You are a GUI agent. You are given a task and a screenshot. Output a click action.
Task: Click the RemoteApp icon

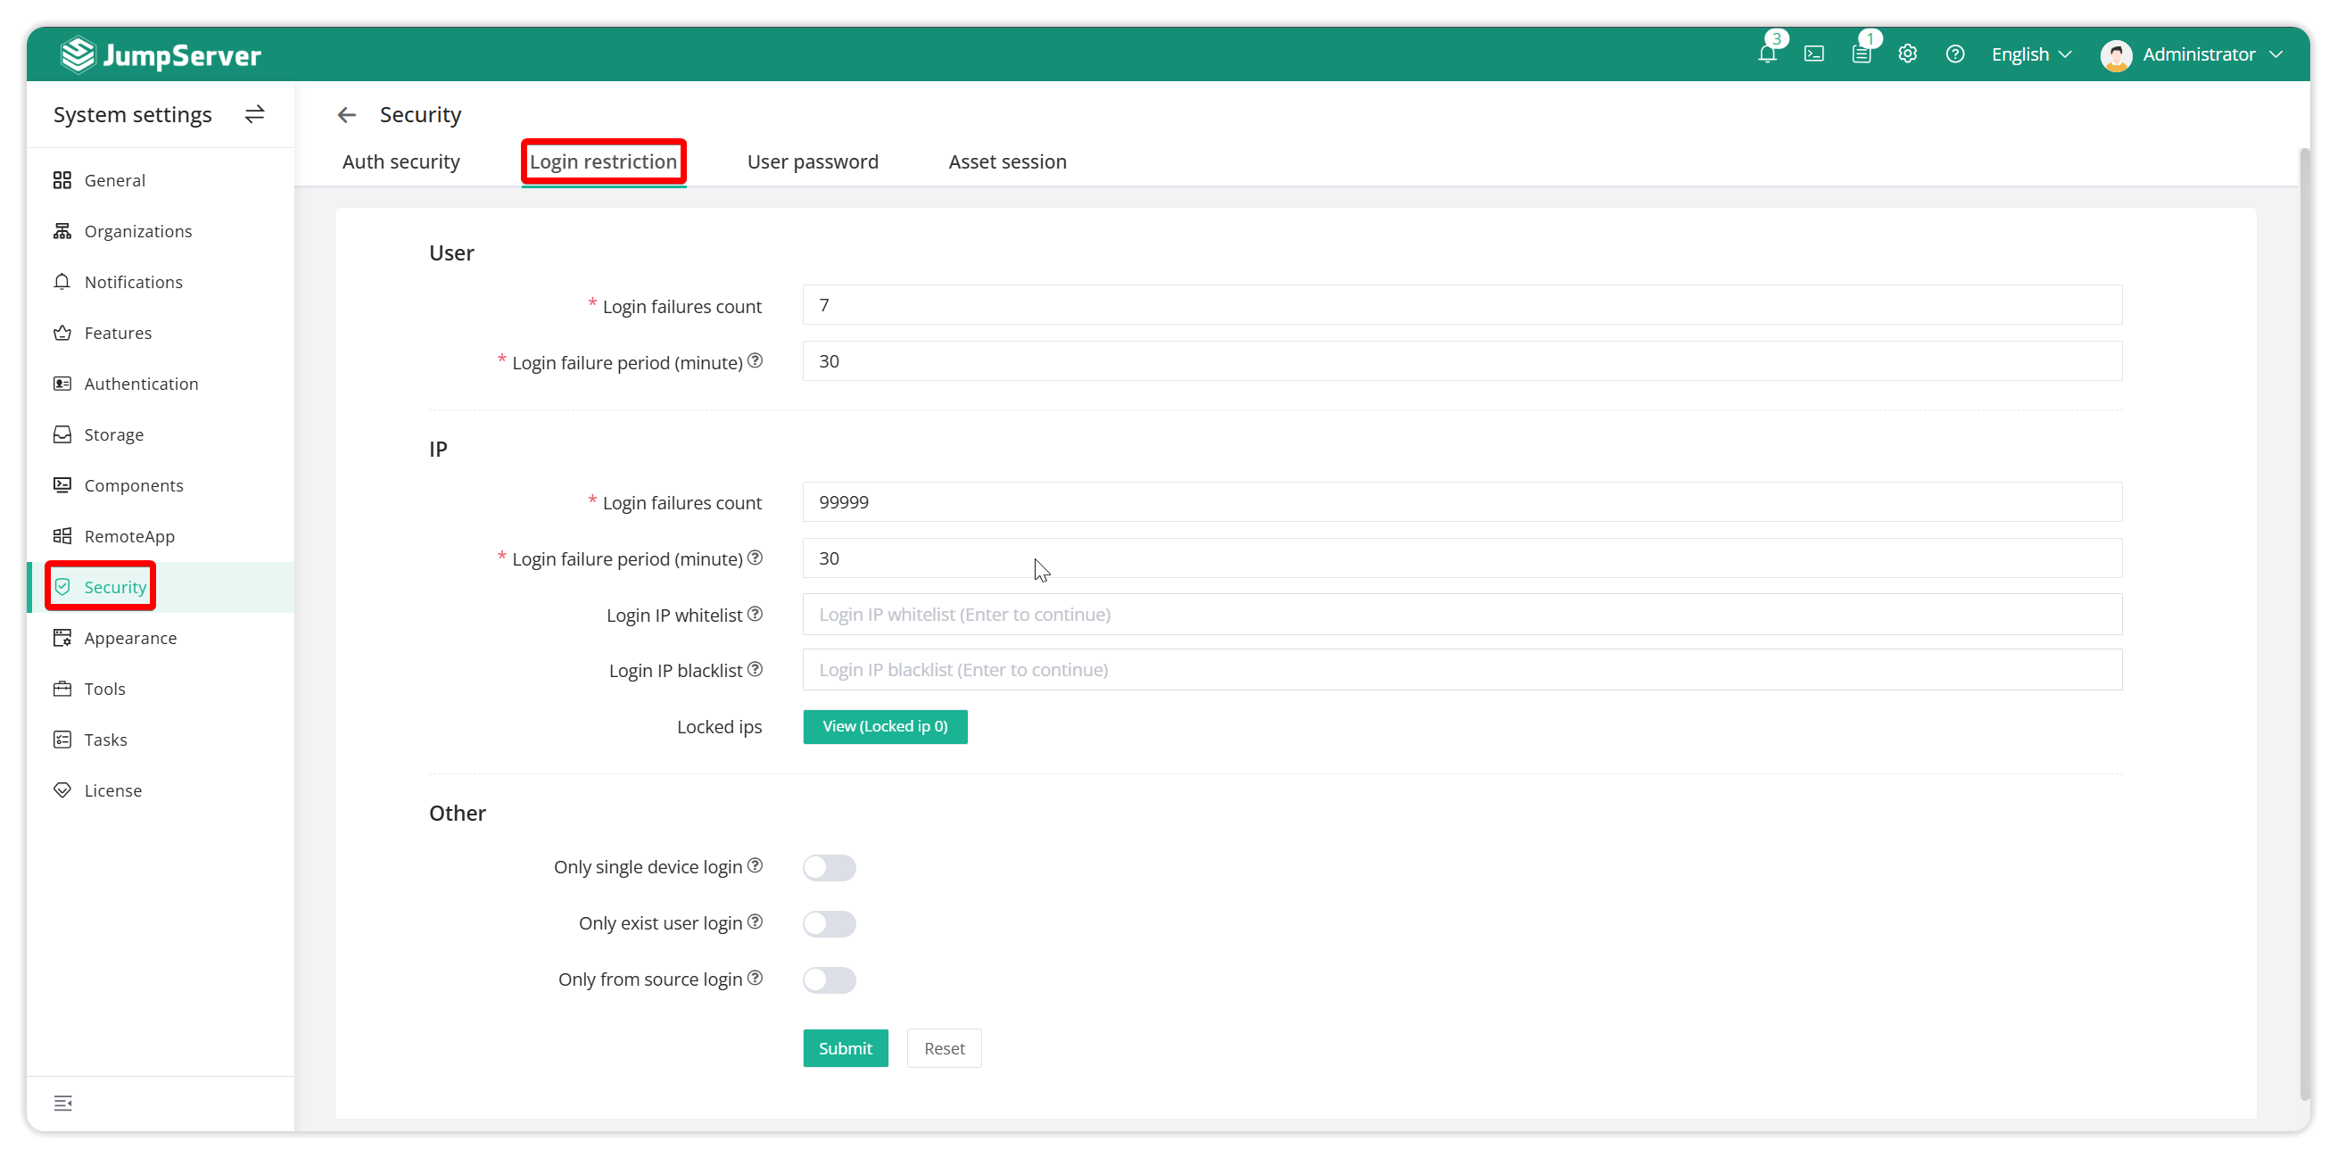click(x=62, y=535)
